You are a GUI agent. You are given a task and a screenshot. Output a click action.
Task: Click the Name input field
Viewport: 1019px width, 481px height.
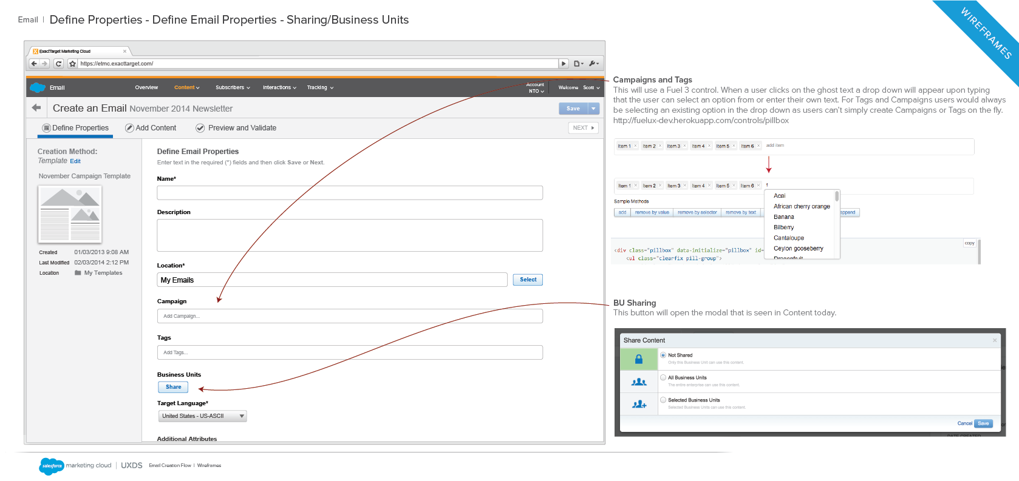(350, 193)
